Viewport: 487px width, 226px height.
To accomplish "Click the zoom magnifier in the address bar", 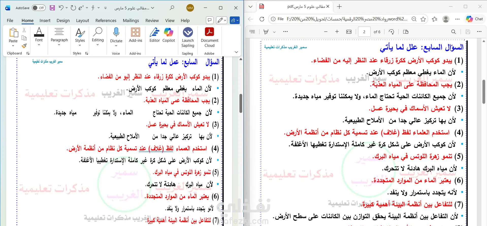I will coord(414,19).
